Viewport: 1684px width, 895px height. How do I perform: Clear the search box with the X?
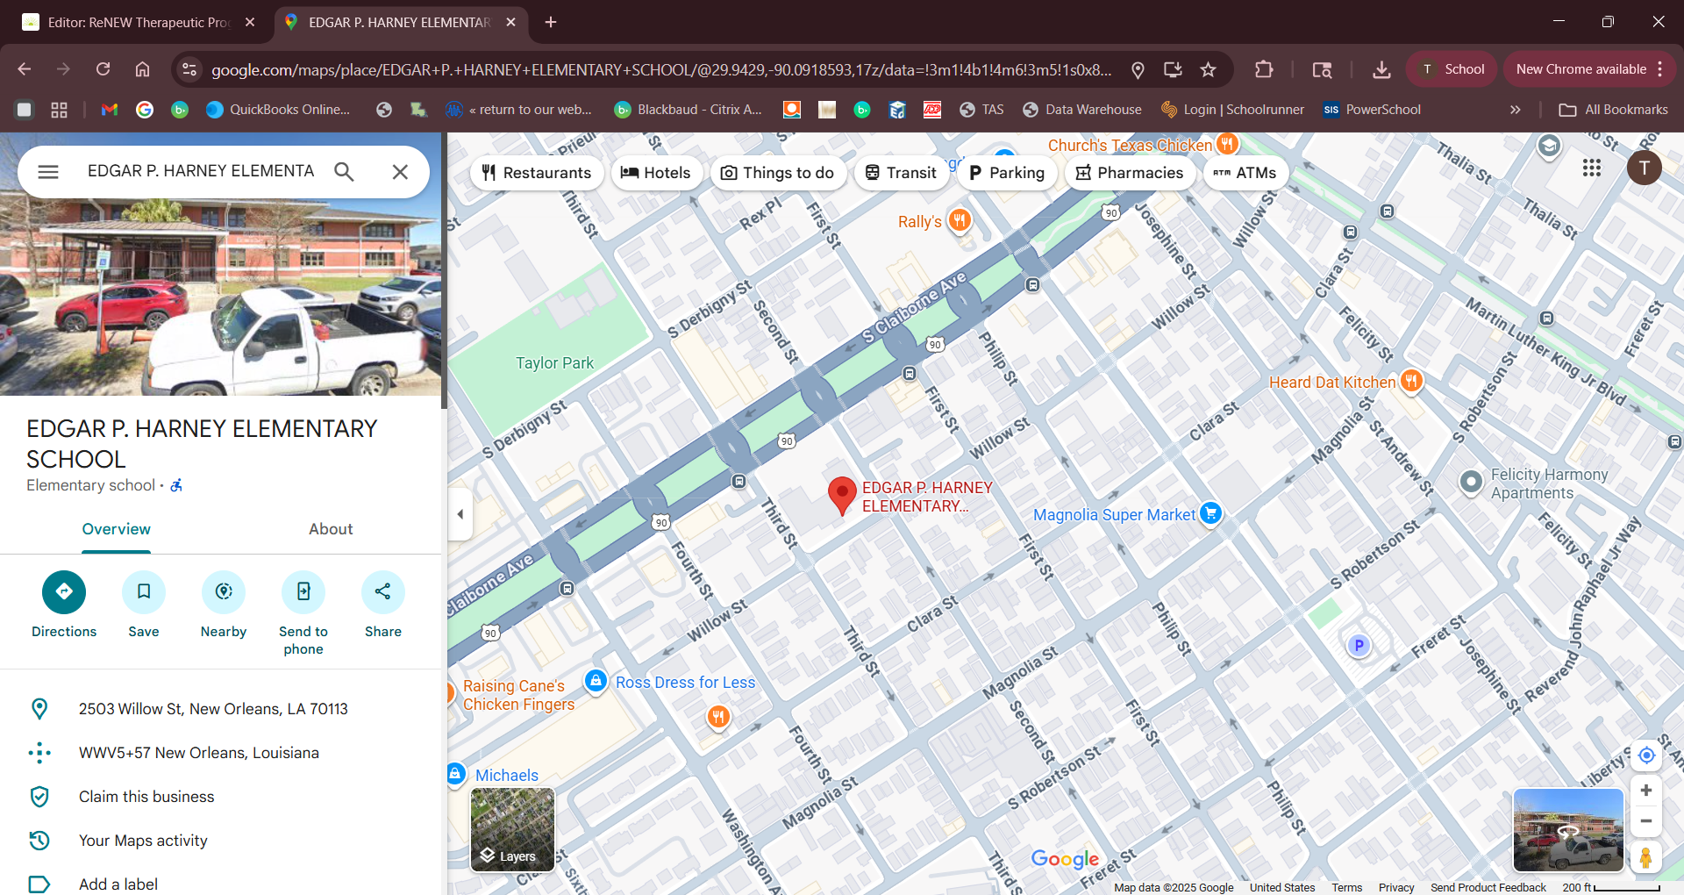coord(400,172)
